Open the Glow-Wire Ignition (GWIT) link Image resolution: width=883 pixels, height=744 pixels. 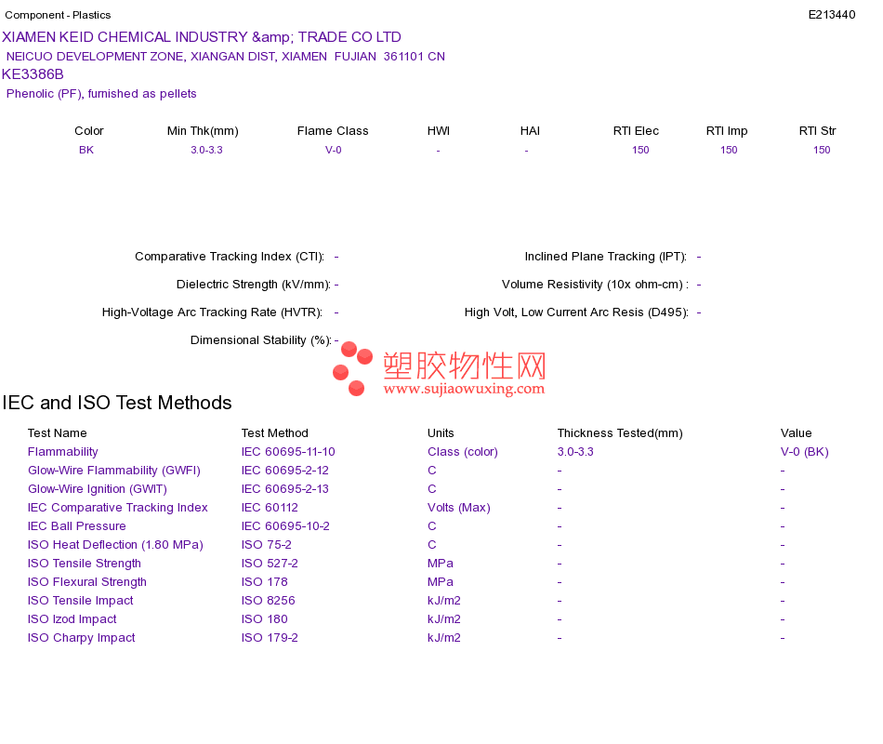tap(98, 488)
